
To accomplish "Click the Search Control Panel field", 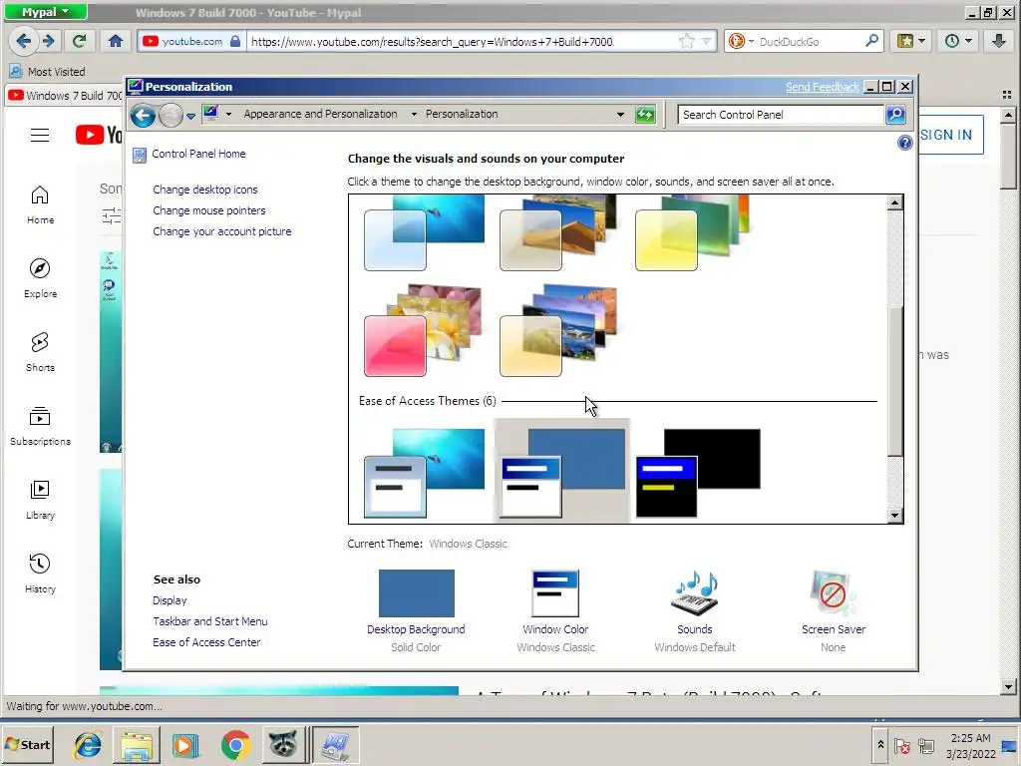I will [780, 115].
